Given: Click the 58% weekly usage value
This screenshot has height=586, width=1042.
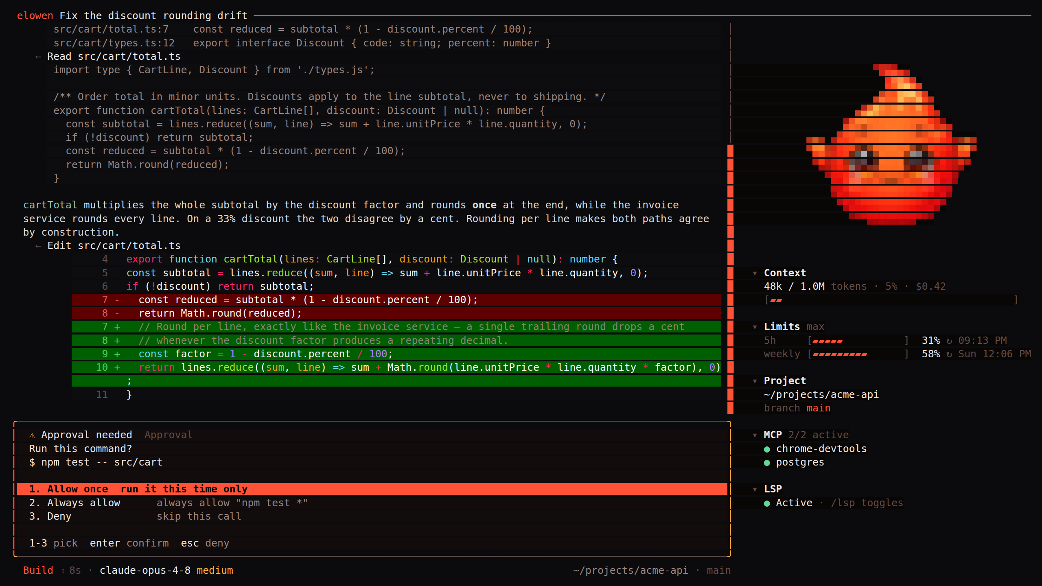Looking at the screenshot, I should tap(931, 354).
